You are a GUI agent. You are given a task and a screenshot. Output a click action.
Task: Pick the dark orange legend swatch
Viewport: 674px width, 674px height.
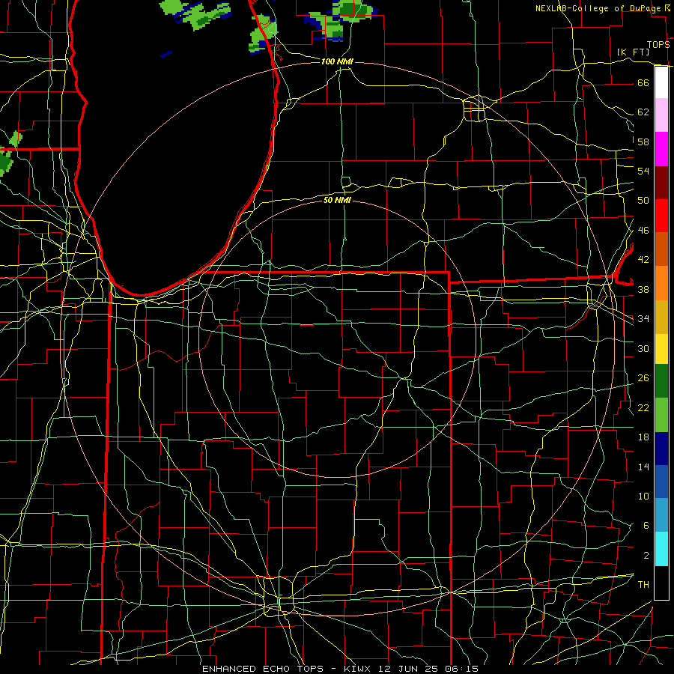tap(661, 249)
